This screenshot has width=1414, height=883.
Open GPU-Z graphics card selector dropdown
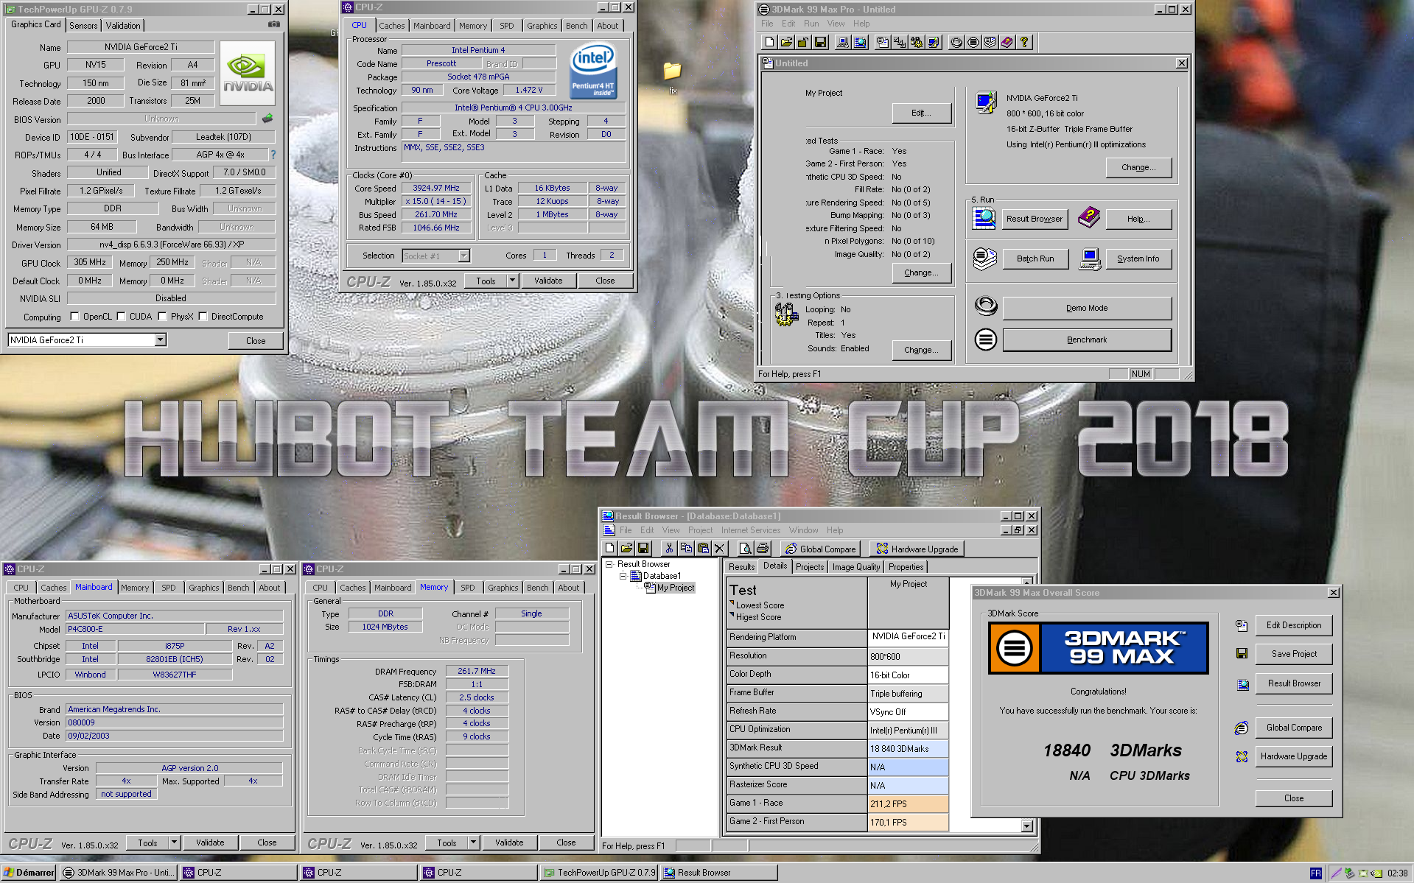(x=160, y=340)
